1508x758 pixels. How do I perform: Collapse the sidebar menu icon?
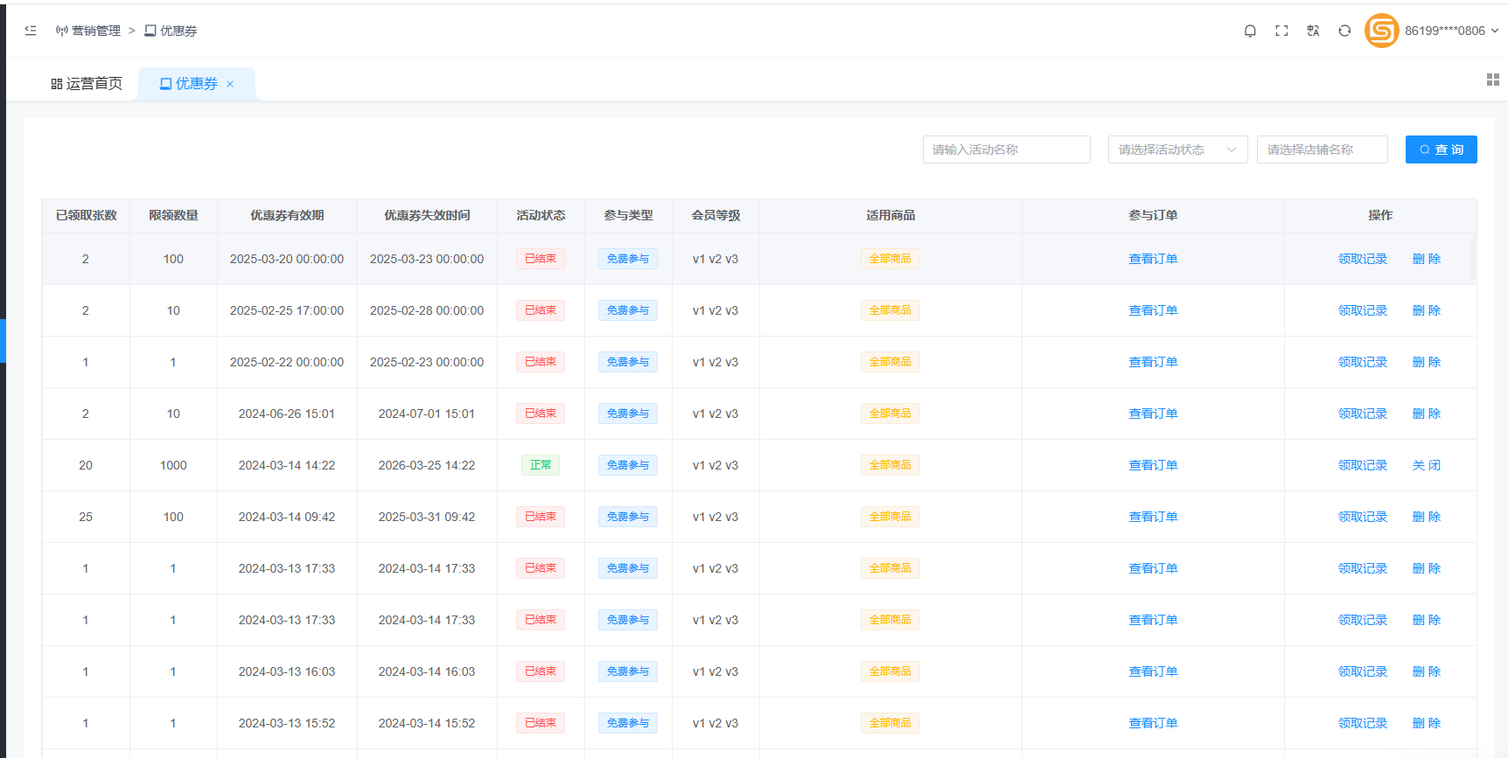pos(31,31)
